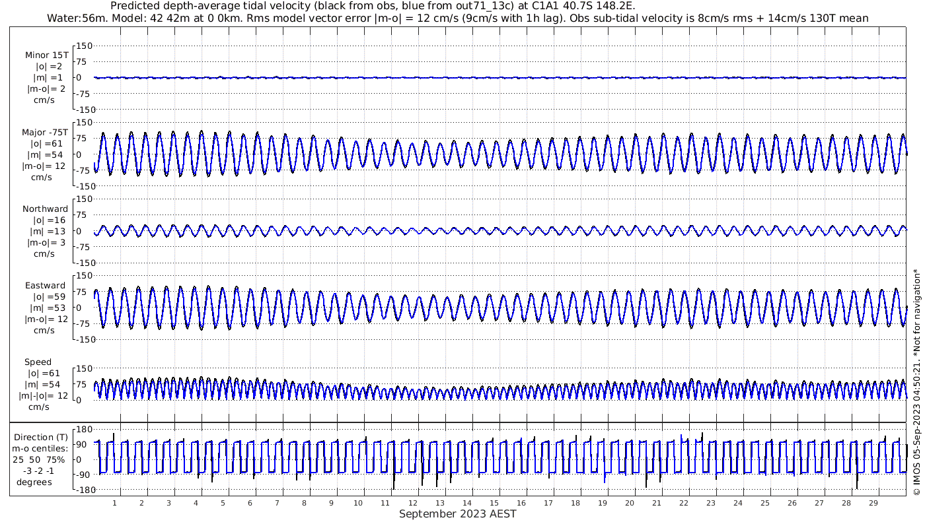925x528 pixels.
Task: Click the day '29' tick label on x-axis
Action: point(873,503)
